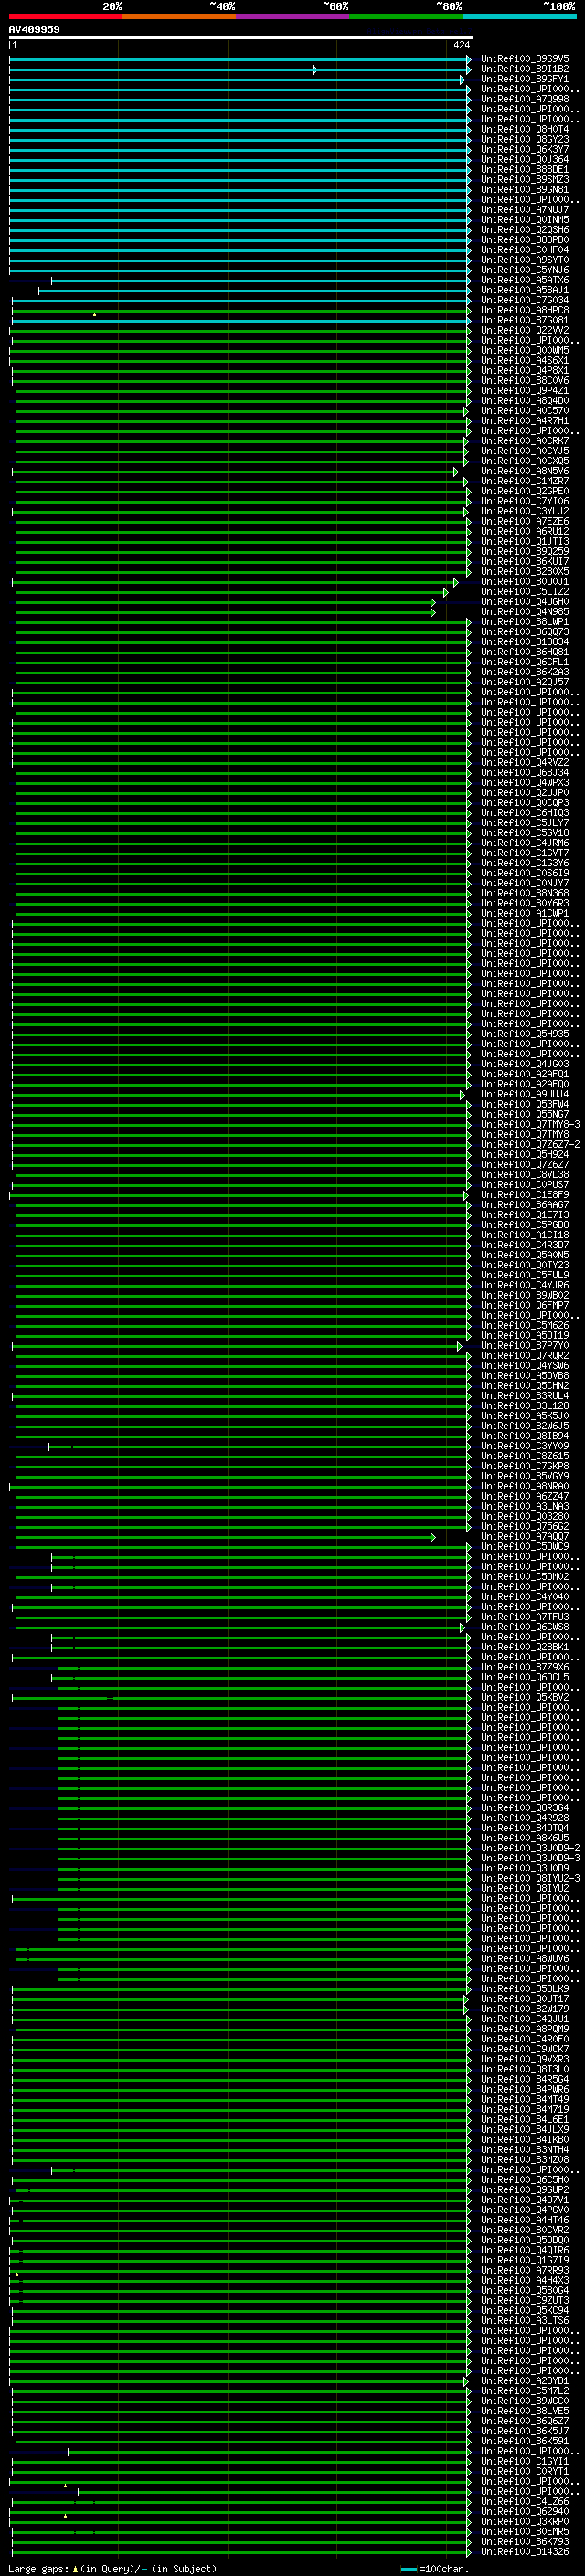Viewport: 585px width, 2576px height.
Task: Select label UniRef100_A1CWP1
Action: click(x=525, y=913)
